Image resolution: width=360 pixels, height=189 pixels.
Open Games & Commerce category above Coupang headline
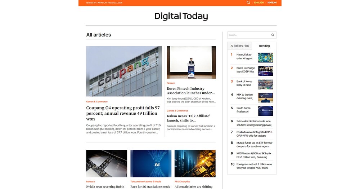[97, 102]
